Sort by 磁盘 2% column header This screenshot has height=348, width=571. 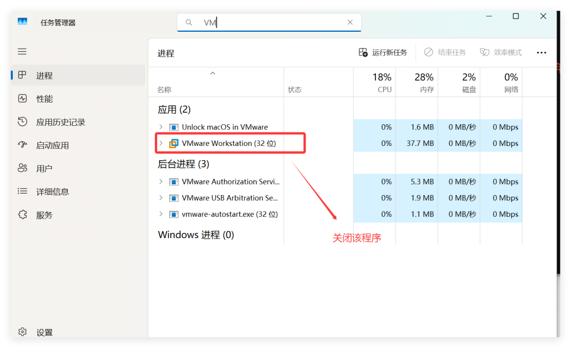click(459, 83)
